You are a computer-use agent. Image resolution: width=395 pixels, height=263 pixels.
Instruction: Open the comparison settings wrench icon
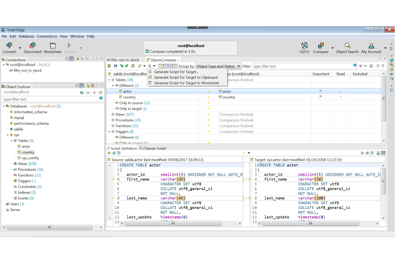pos(371,66)
